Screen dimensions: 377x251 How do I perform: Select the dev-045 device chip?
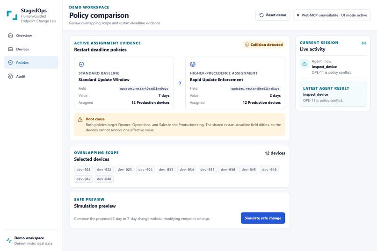click(249, 170)
